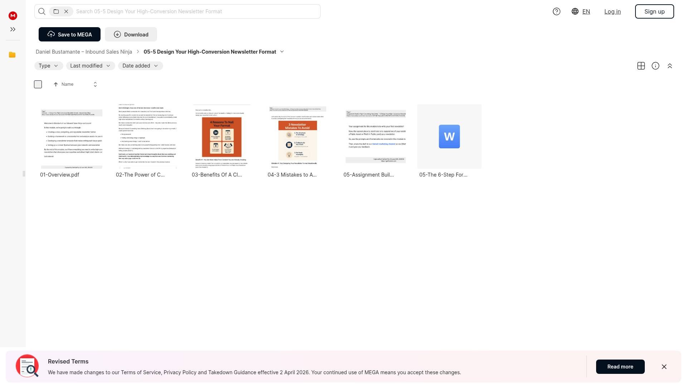Click the Download button

click(131, 34)
